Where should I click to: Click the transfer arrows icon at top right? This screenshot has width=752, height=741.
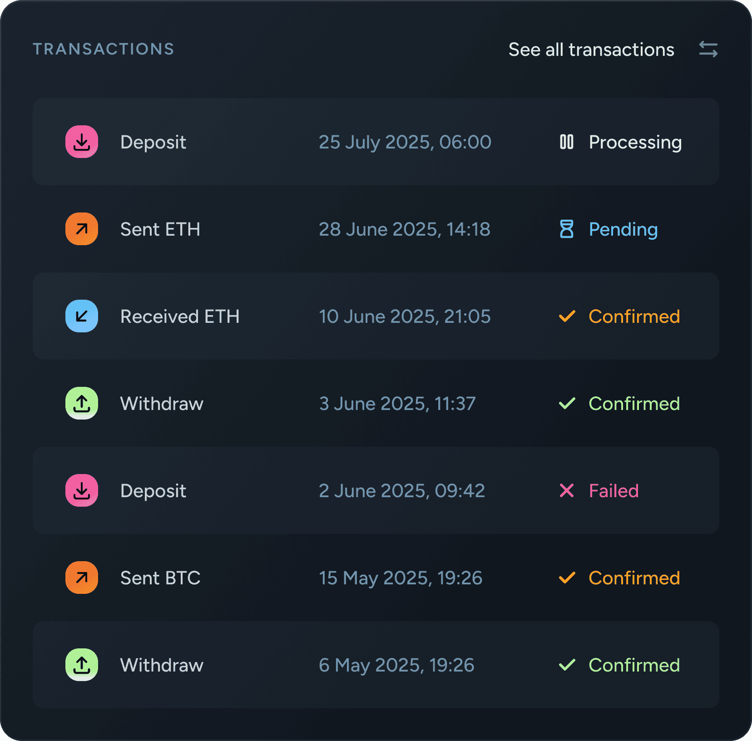pos(707,49)
